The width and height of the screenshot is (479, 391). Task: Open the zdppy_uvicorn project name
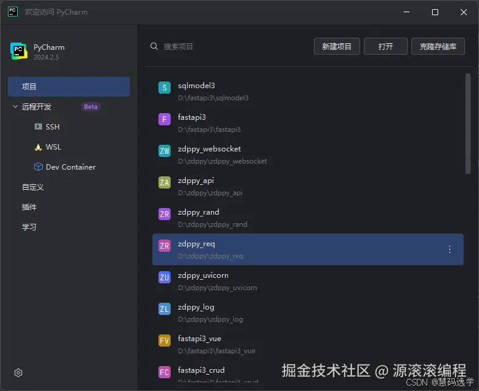(203, 275)
